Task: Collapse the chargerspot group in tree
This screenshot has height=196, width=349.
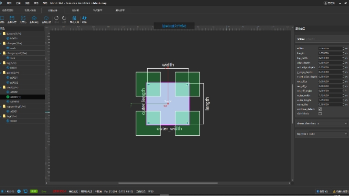Action: click(x=1, y=53)
